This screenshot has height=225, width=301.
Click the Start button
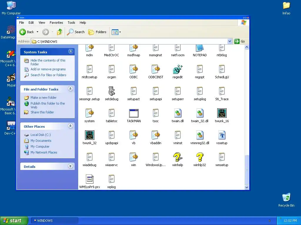pos(14,221)
